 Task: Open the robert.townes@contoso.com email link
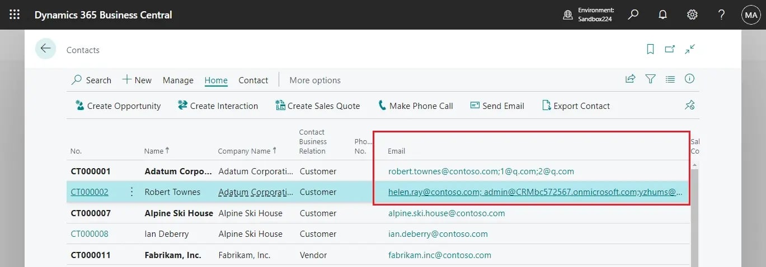481,171
